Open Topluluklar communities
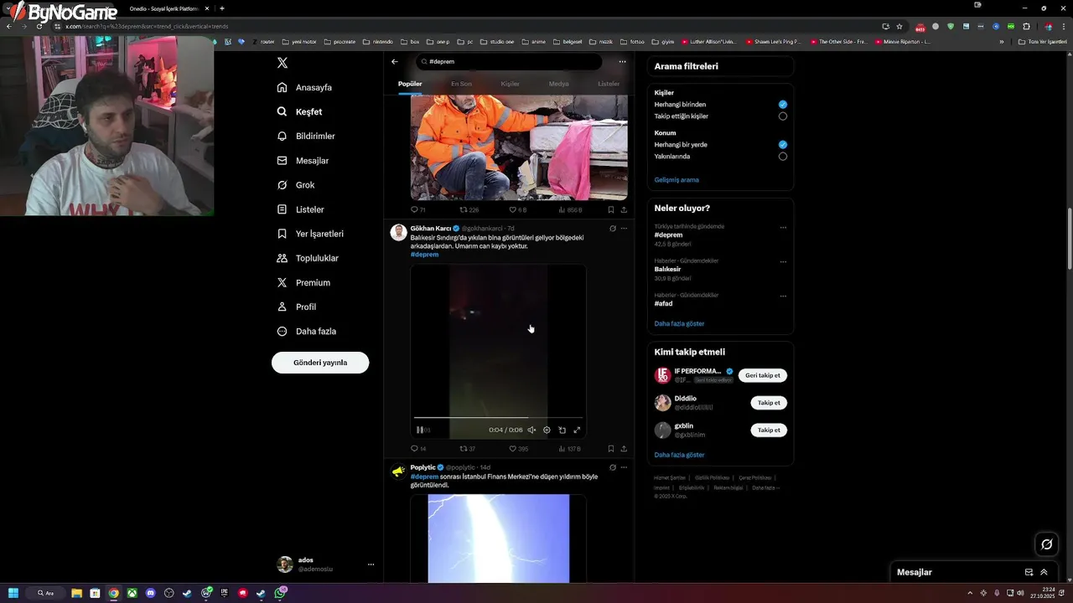Image resolution: width=1073 pixels, height=603 pixels. click(308, 258)
